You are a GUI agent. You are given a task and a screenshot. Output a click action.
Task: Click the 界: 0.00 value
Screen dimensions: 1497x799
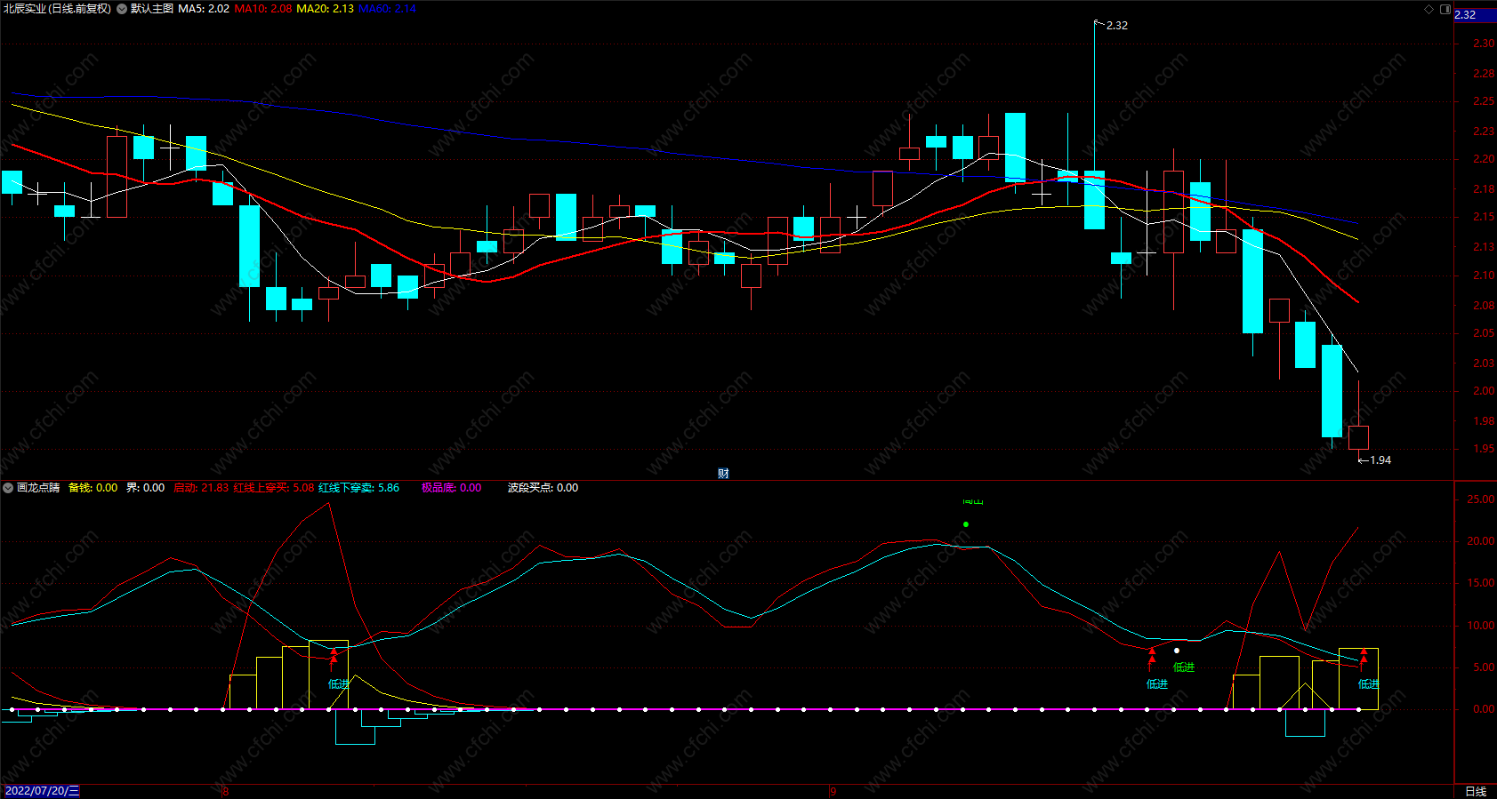click(x=145, y=488)
